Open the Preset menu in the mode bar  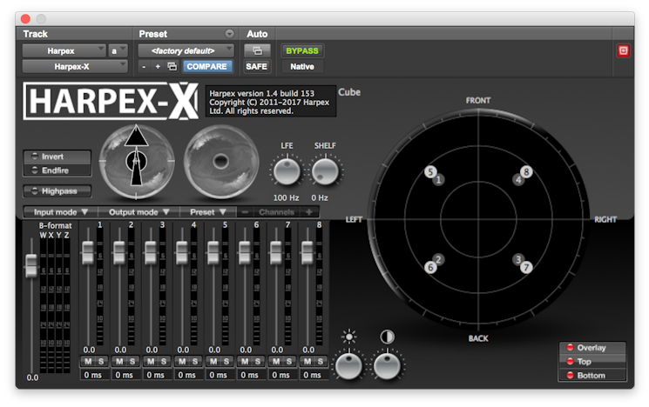[208, 212]
